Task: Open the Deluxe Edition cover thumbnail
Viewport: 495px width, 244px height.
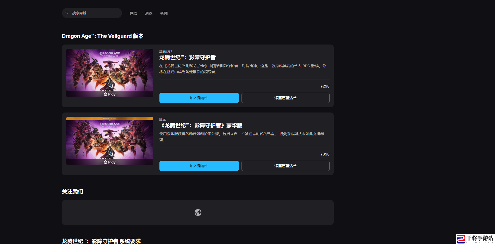Action: [110, 141]
